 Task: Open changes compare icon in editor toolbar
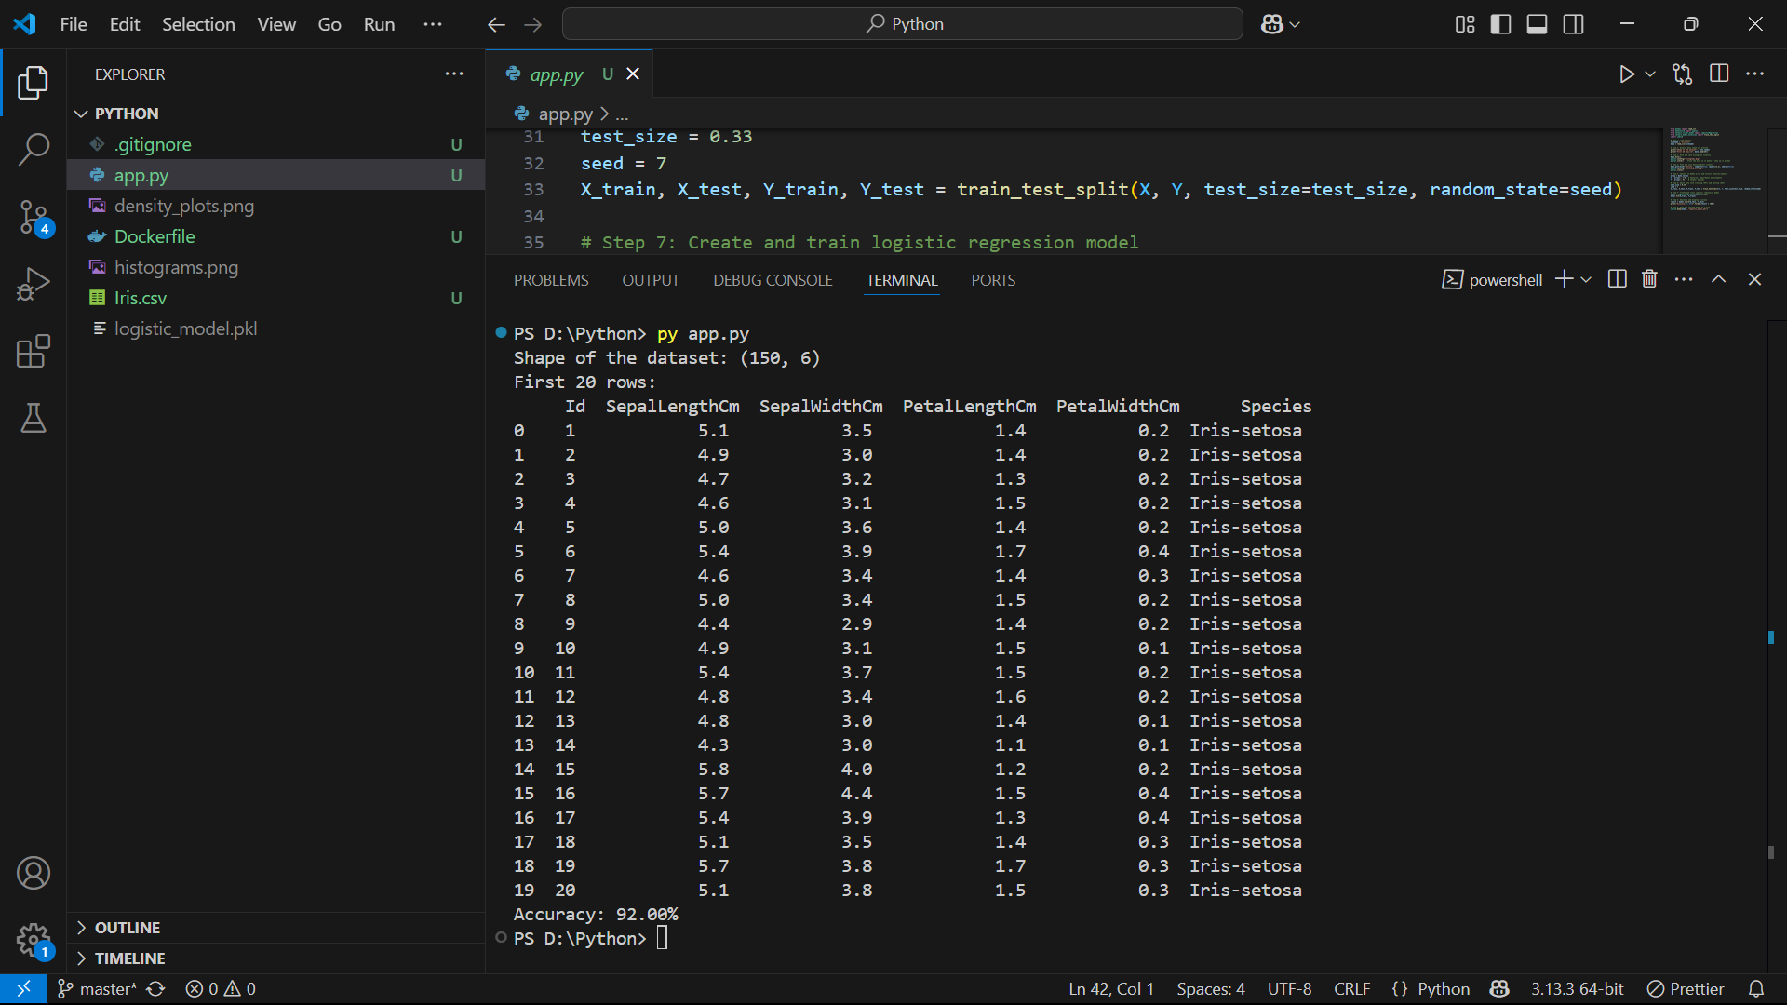(x=1682, y=74)
